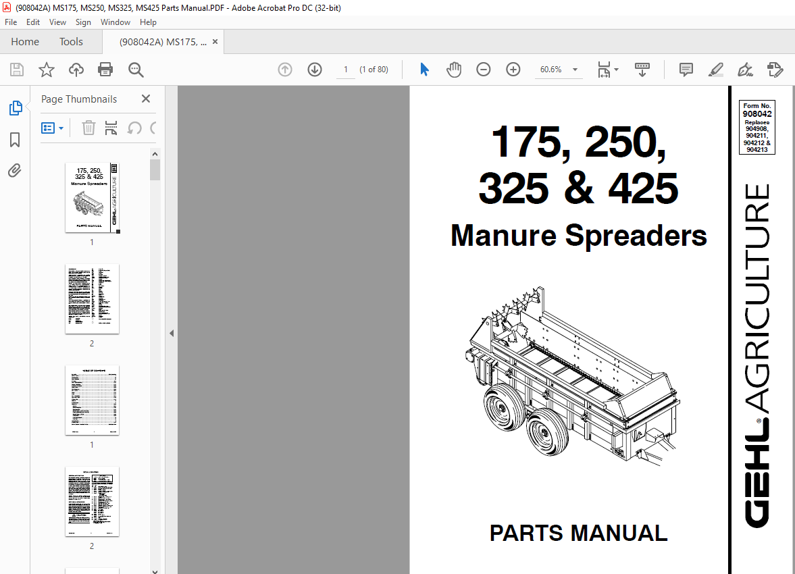Expand fit page tool dropdown arrow
Screen dimensions: 795x574
pyautogui.click(x=616, y=70)
